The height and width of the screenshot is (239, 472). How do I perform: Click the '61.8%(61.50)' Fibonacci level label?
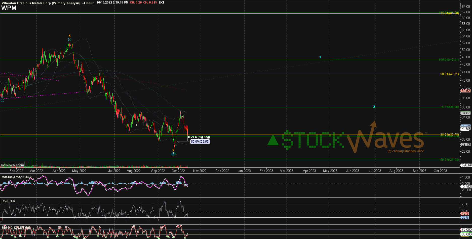pos(449,13)
